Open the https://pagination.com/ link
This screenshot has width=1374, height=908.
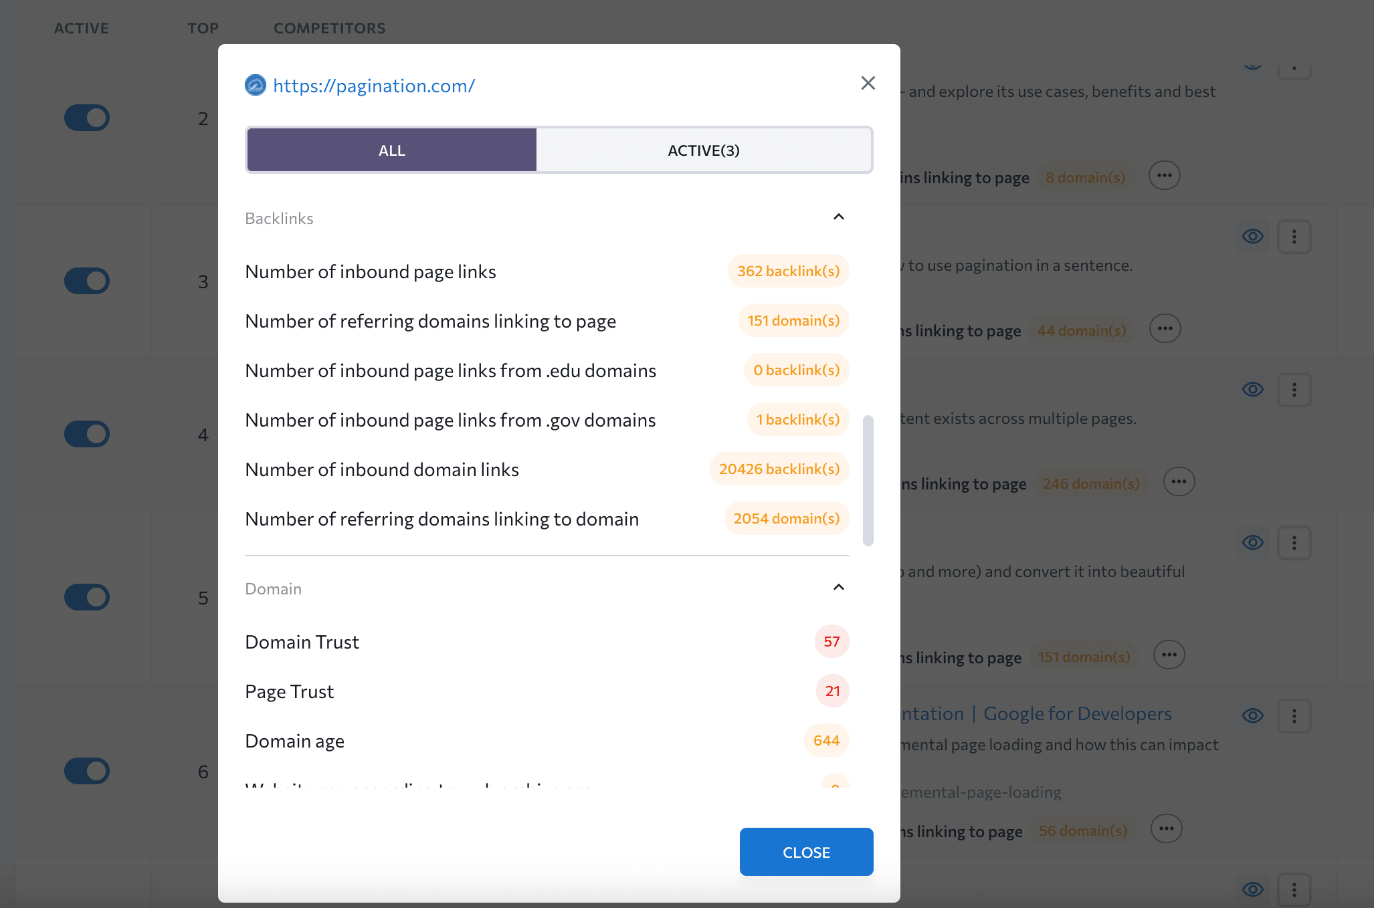pos(373,86)
